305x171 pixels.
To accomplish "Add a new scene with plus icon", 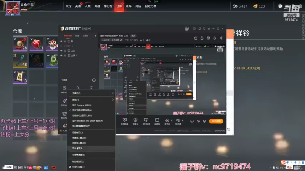I will pyautogui.click(x=95, y=36).
